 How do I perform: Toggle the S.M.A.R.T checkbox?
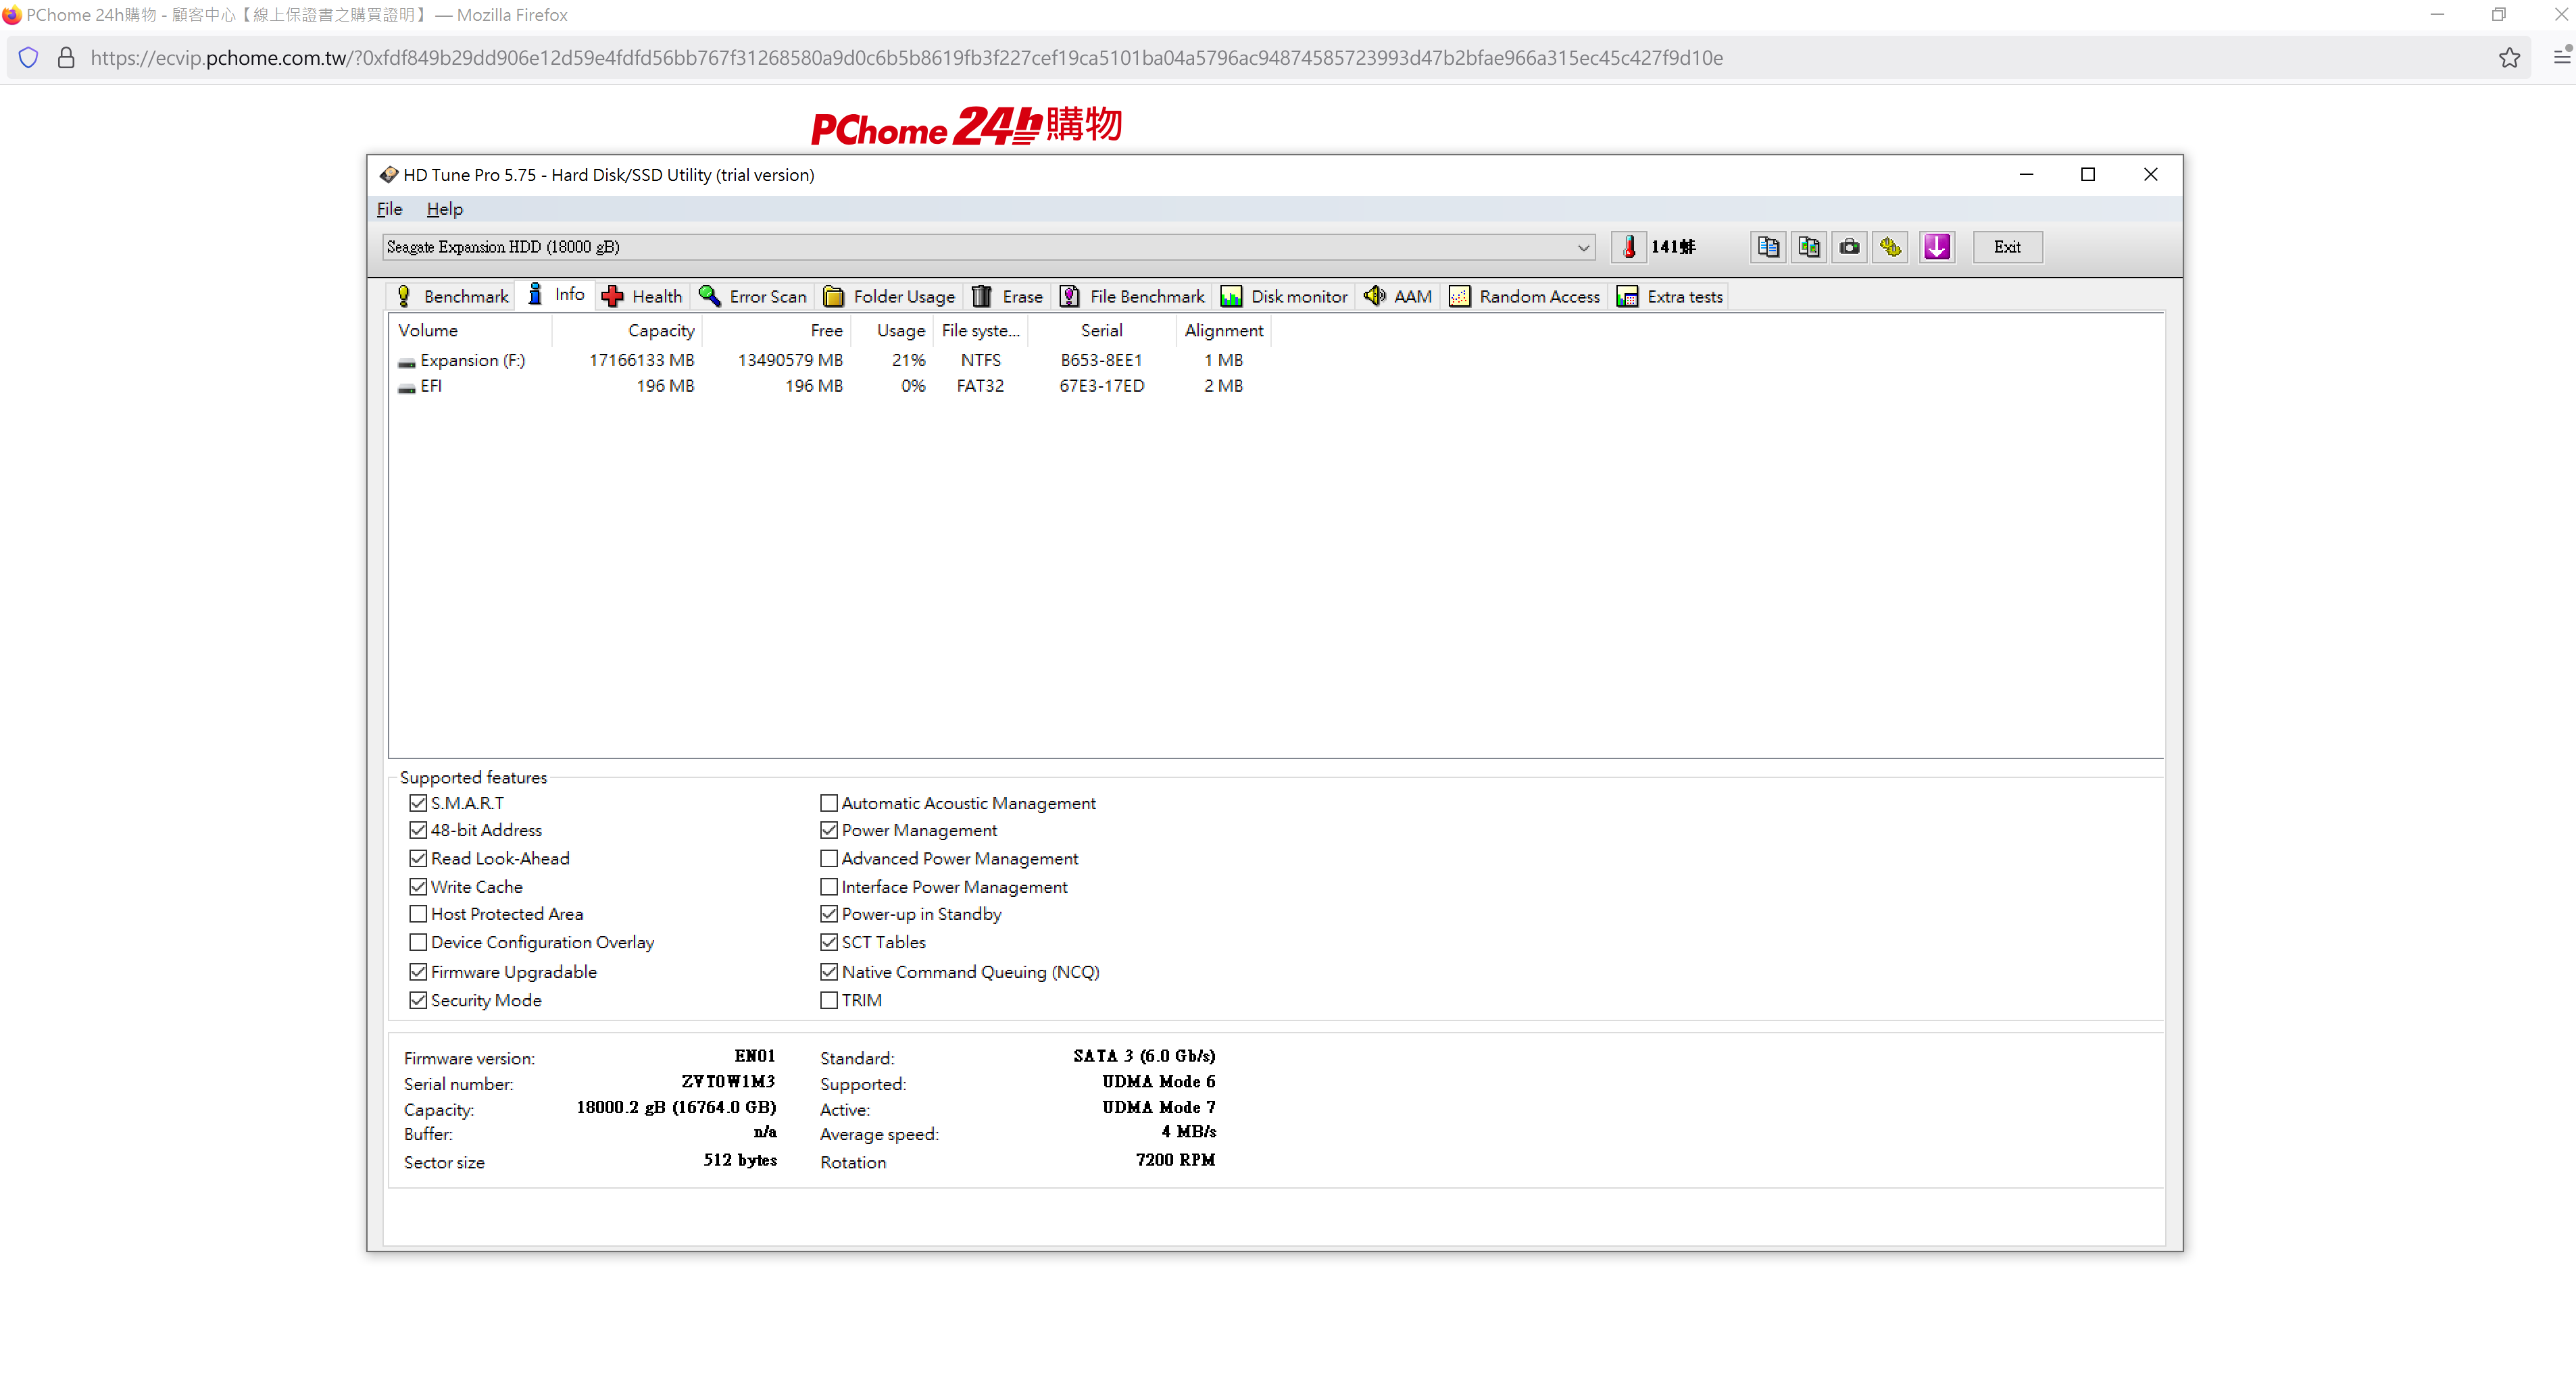pyautogui.click(x=418, y=802)
